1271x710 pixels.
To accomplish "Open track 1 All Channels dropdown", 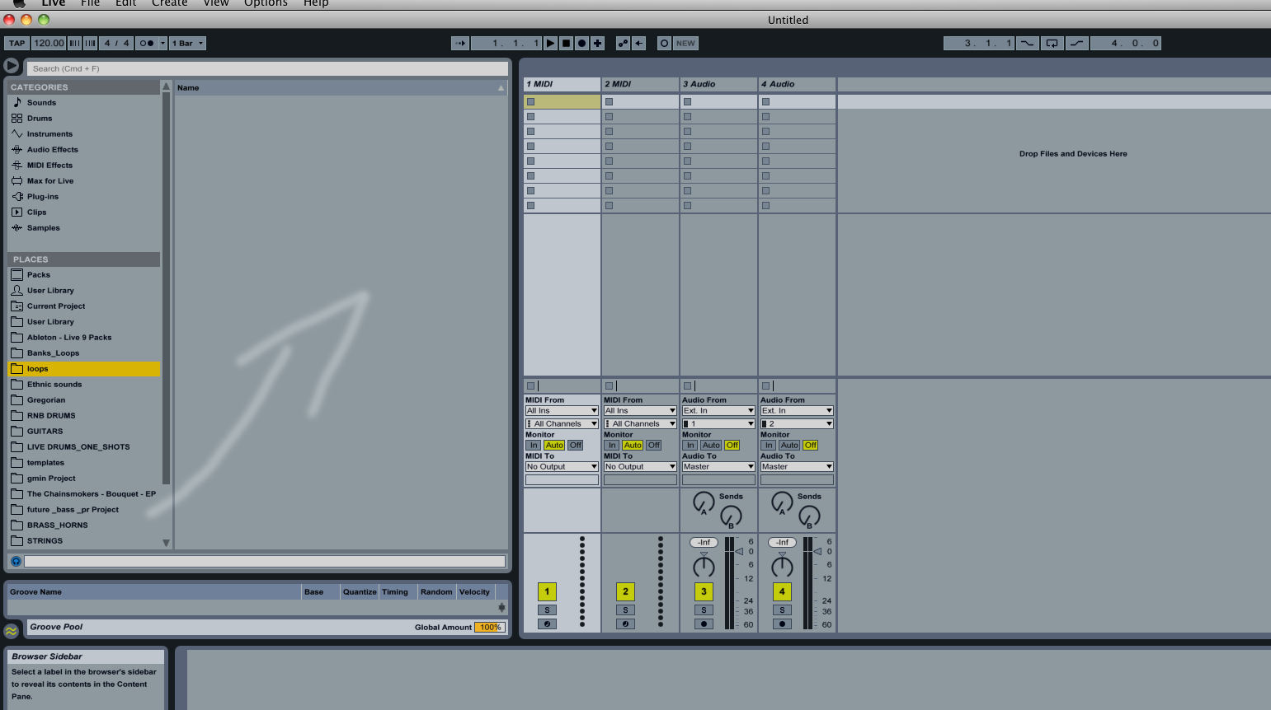I will point(562,423).
